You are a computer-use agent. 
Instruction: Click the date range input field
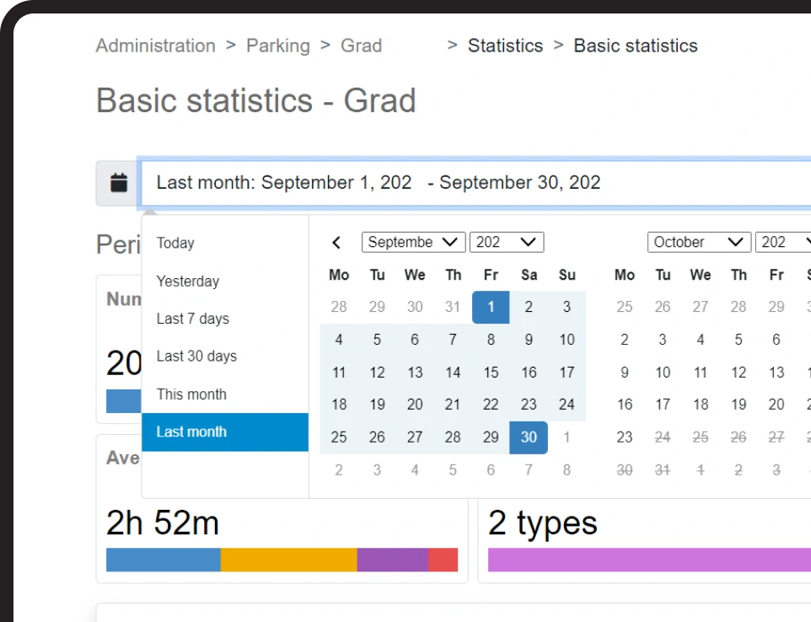475,183
